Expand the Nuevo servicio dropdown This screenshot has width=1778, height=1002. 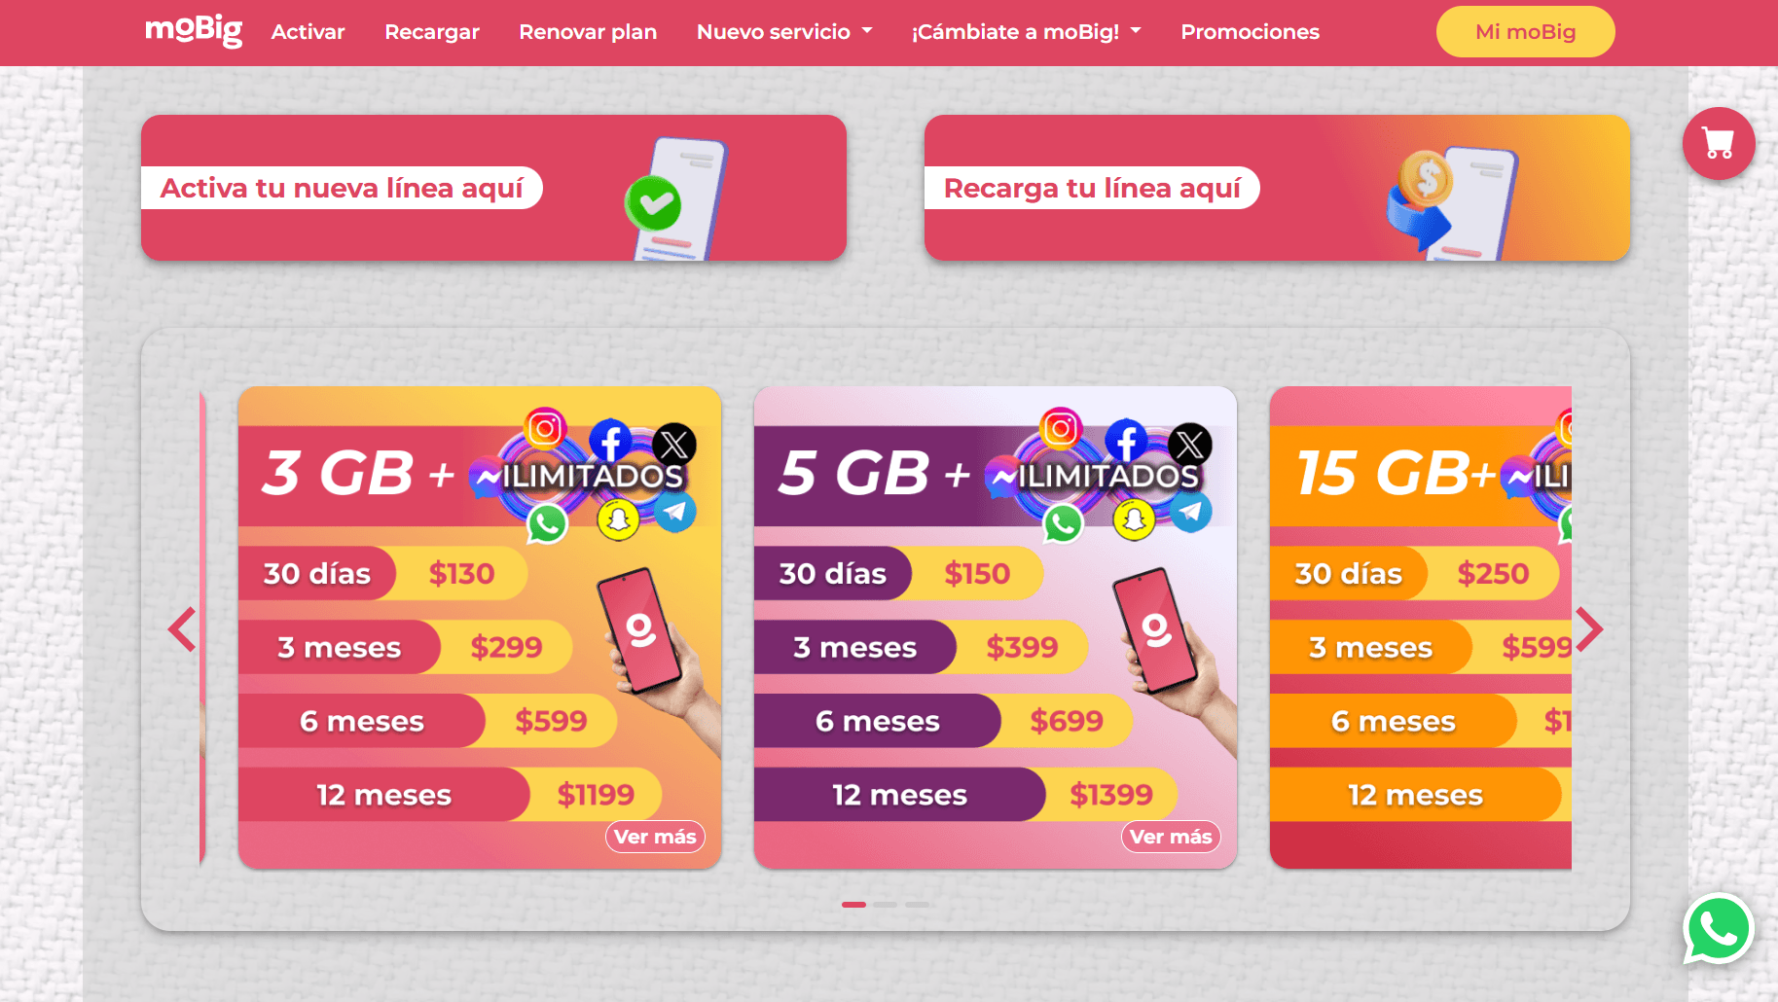coord(784,32)
